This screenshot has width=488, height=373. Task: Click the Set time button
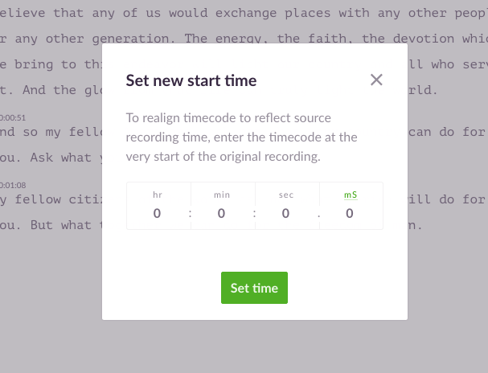pos(254,288)
